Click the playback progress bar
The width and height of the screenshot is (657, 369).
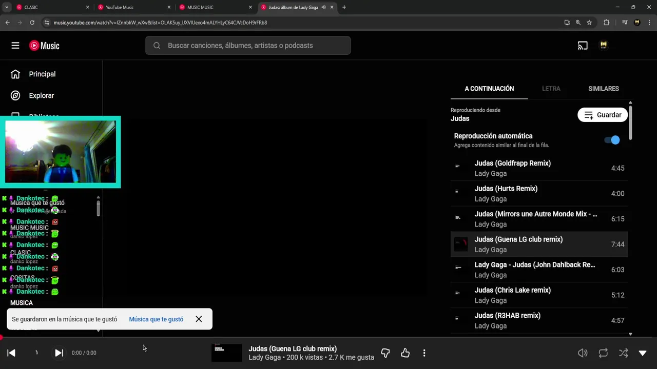(x=328, y=337)
